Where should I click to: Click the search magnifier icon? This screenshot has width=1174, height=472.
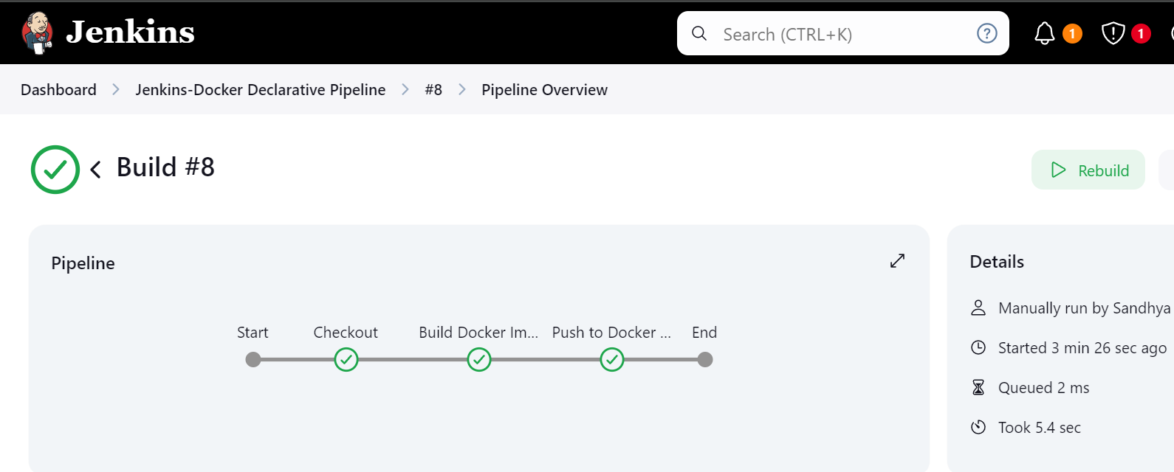(699, 33)
